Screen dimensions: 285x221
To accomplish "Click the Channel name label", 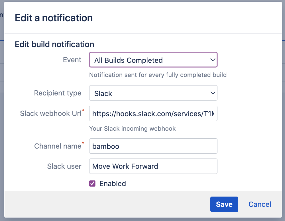I will click(x=58, y=146).
